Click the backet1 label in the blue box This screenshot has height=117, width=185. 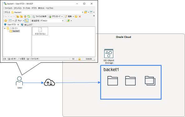111,70
